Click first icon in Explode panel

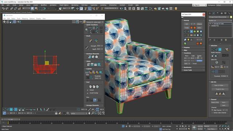[87, 72]
